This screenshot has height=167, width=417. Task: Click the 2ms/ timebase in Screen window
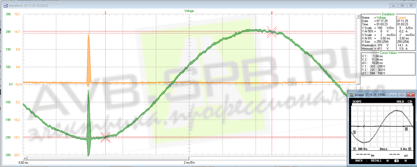(383, 149)
